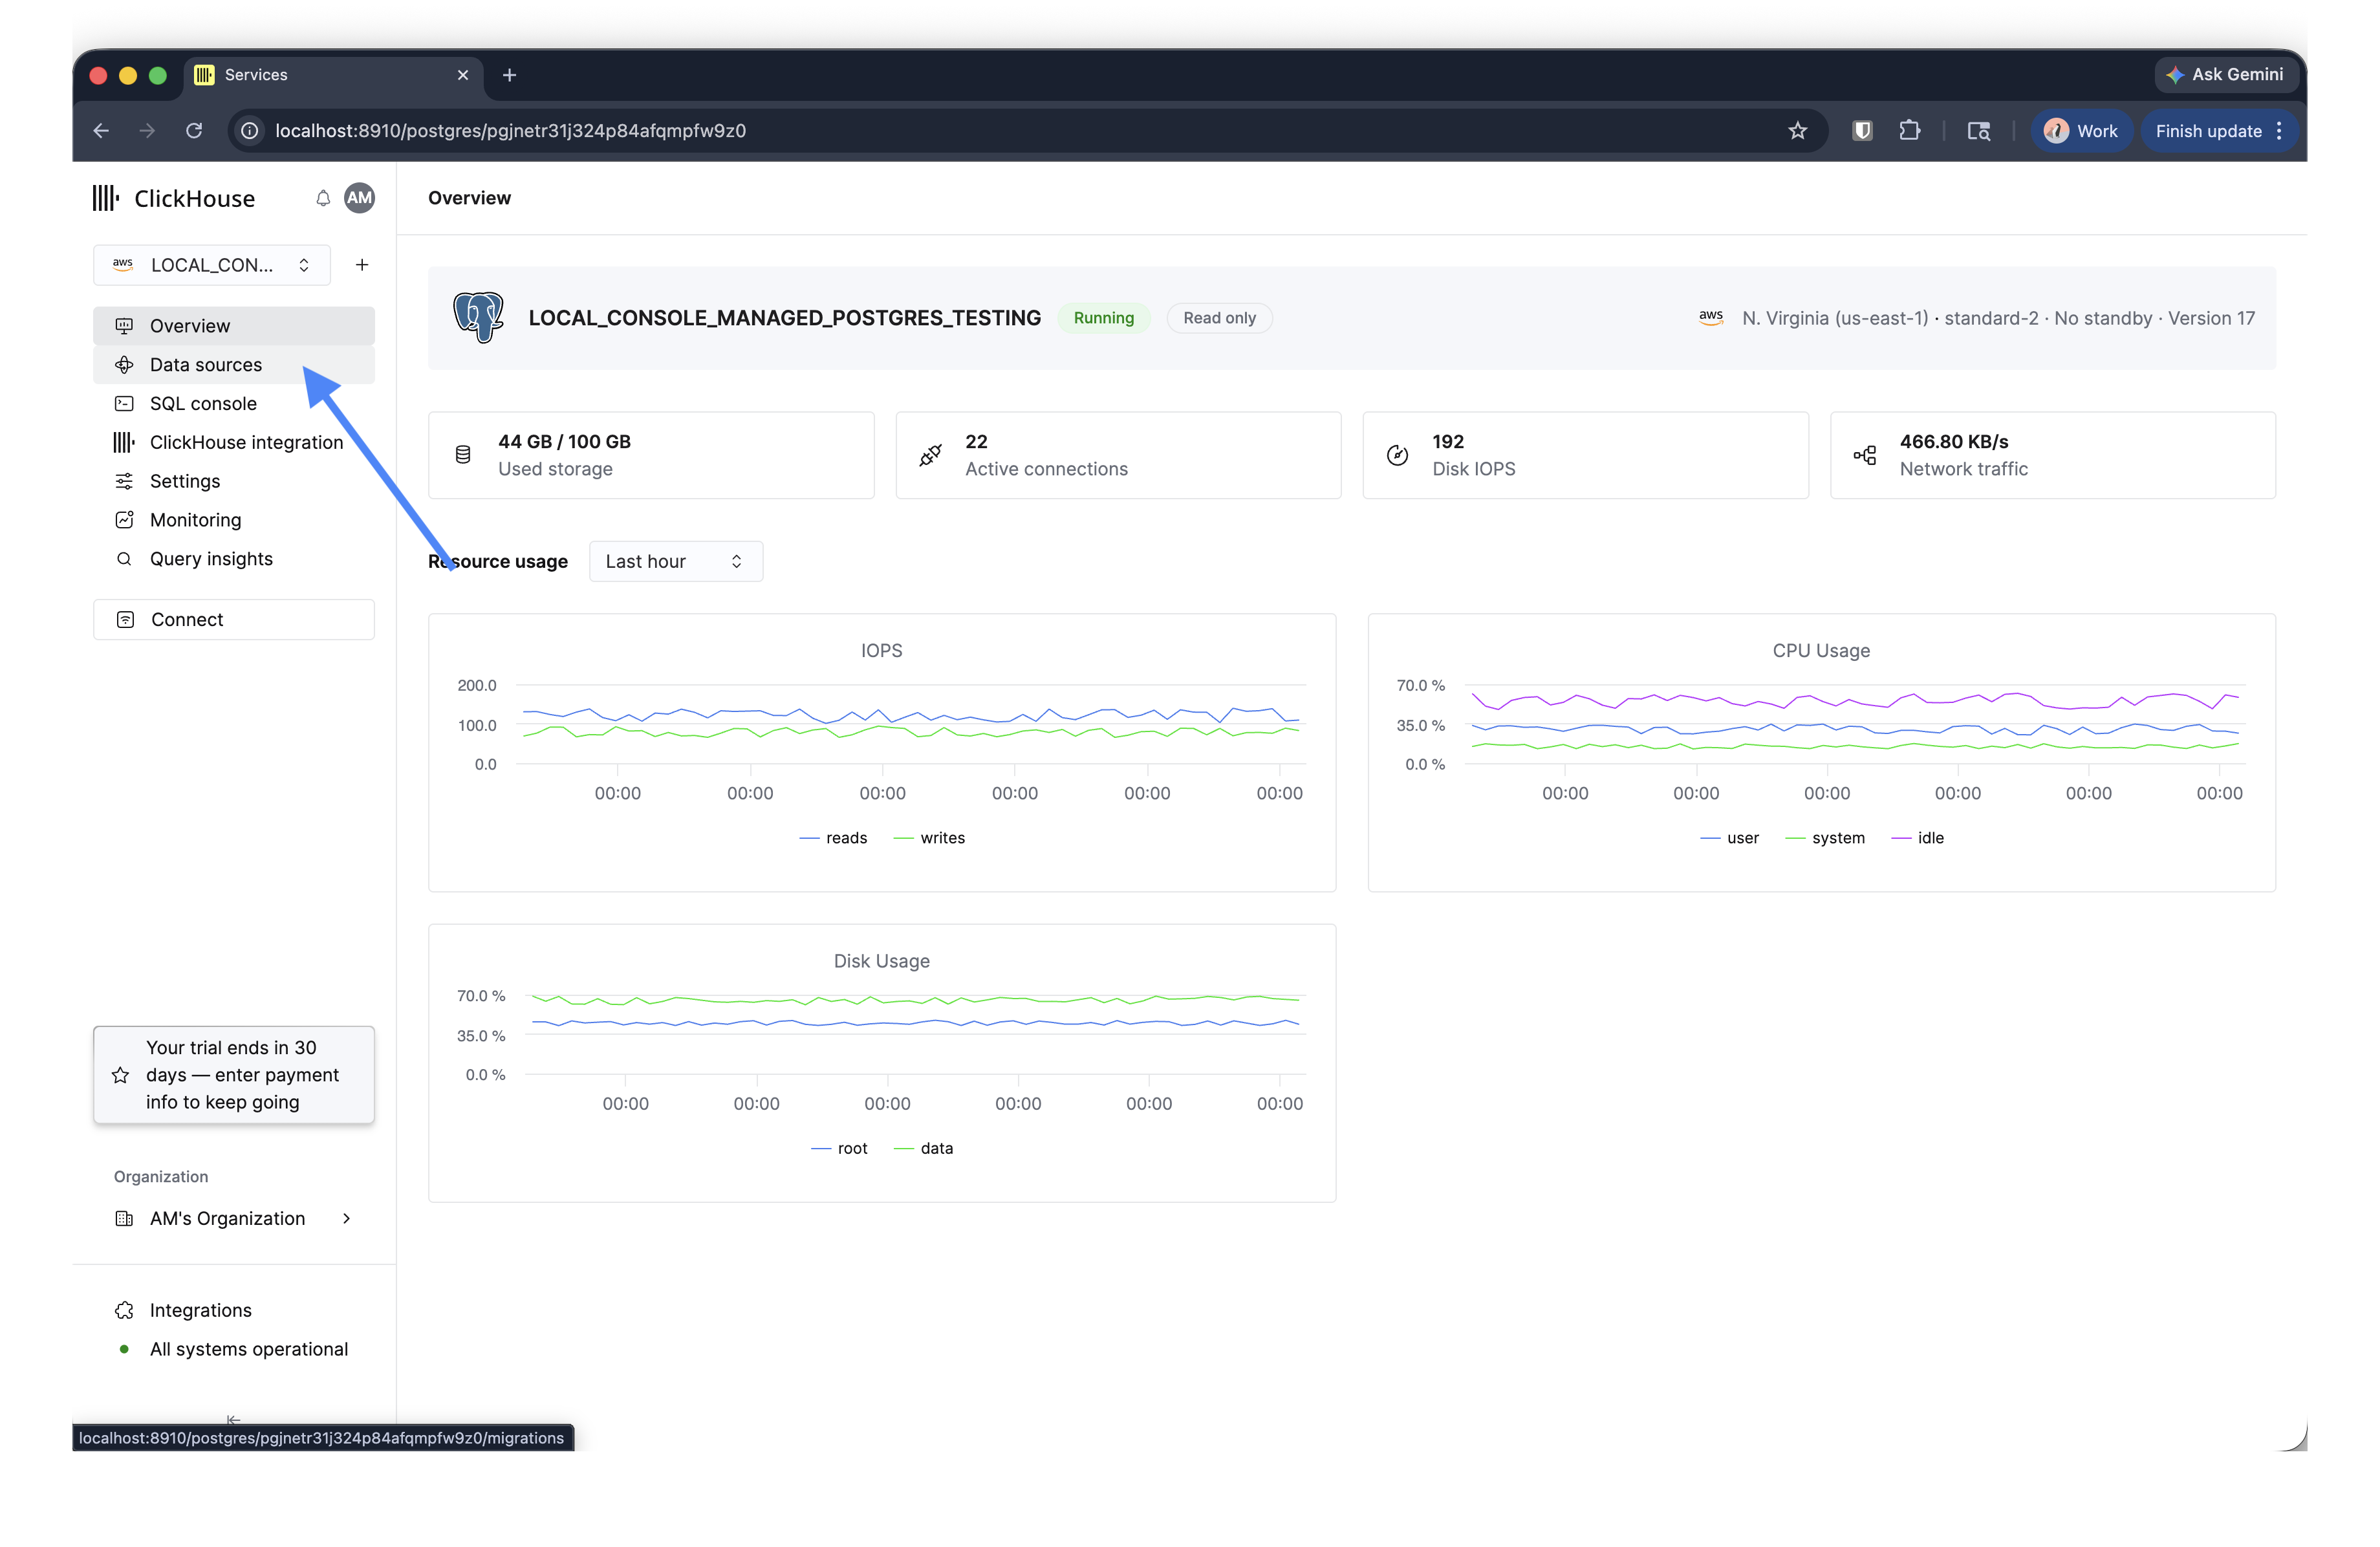2380x1547 pixels.
Task: Click the Running status badge
Action: (x=1104, y=318)
